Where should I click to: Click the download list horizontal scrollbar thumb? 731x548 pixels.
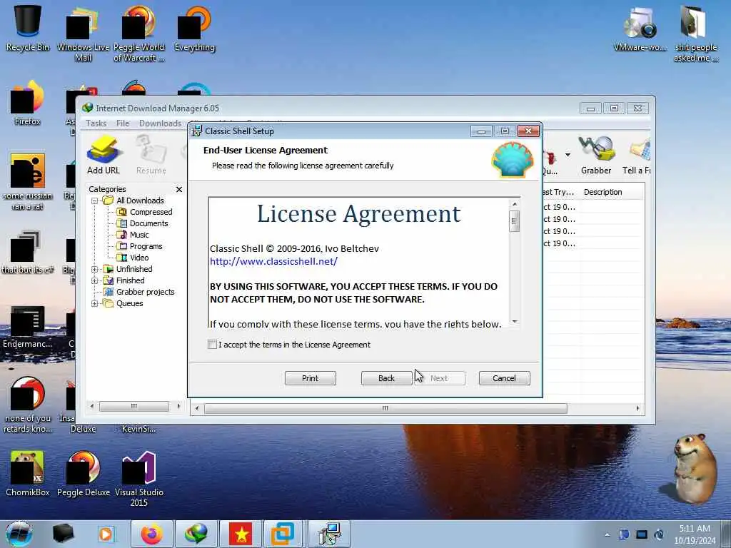tap(385, 408)
